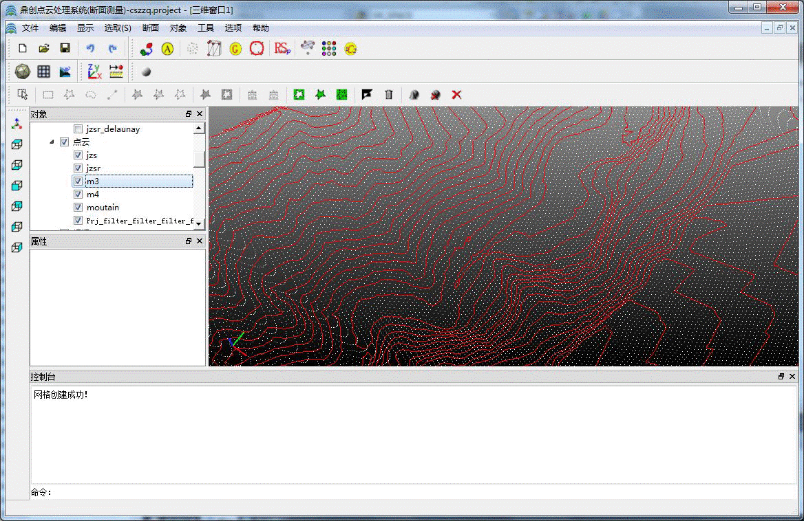The height and width of the screenshot is (521, 804).
Task: Click the save file floppy disk icon
Action: coord(65,48)
